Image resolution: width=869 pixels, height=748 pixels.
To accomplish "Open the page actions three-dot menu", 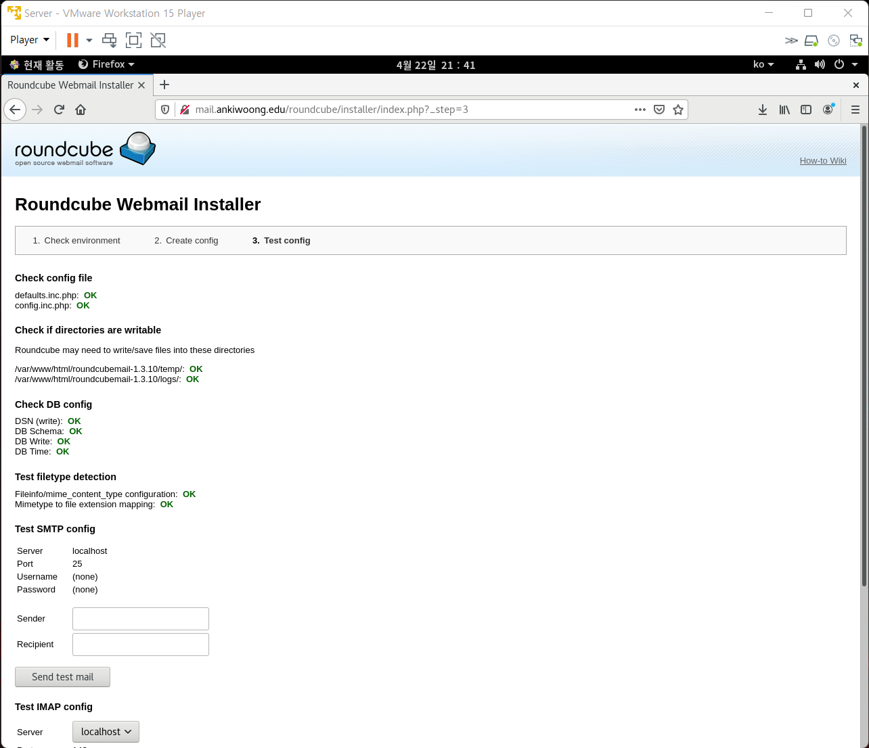I will point(640,110).
